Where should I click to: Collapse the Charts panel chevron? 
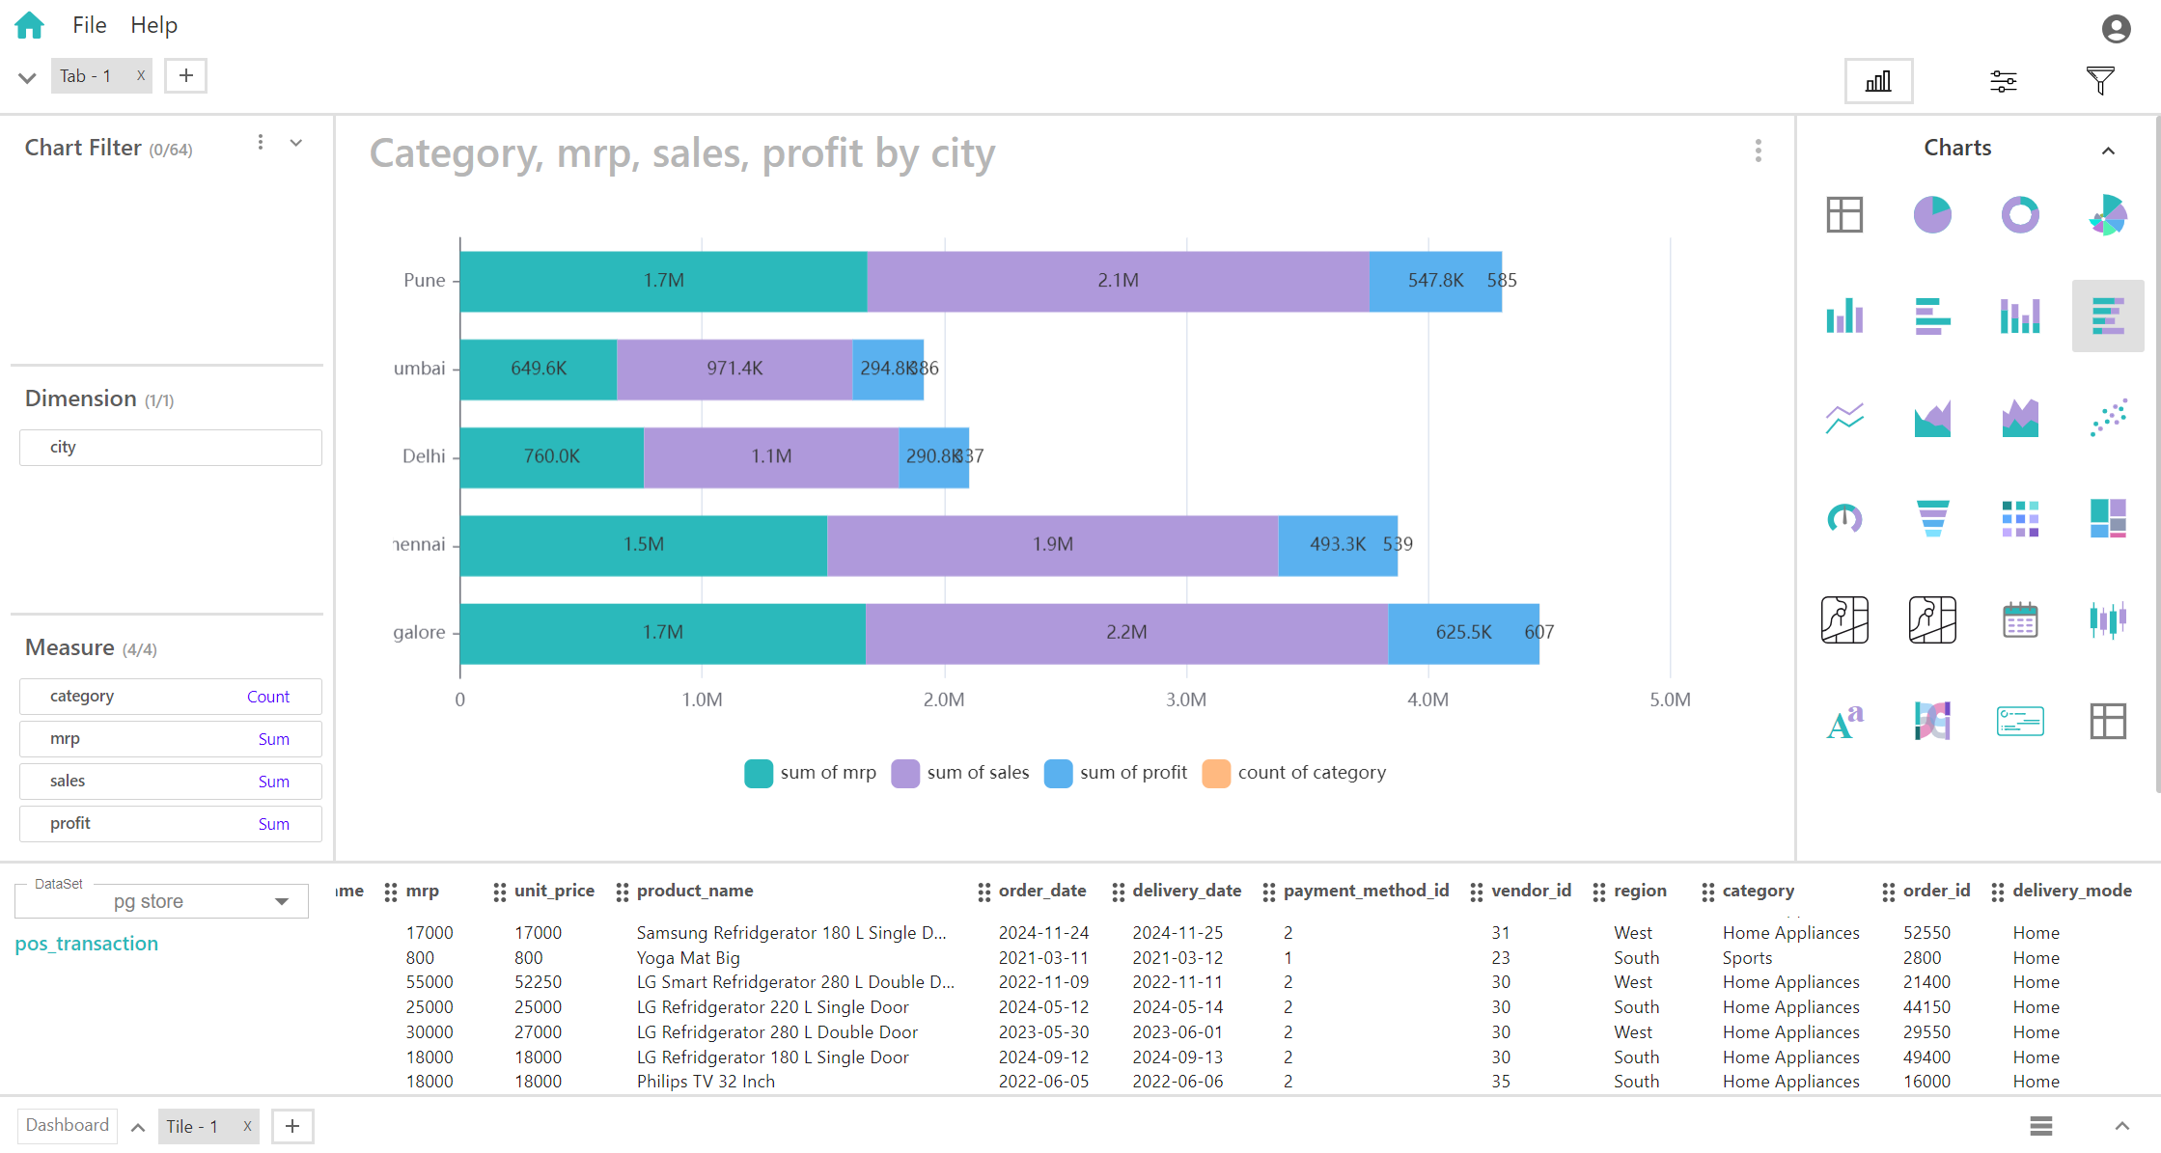[2108, 150]
